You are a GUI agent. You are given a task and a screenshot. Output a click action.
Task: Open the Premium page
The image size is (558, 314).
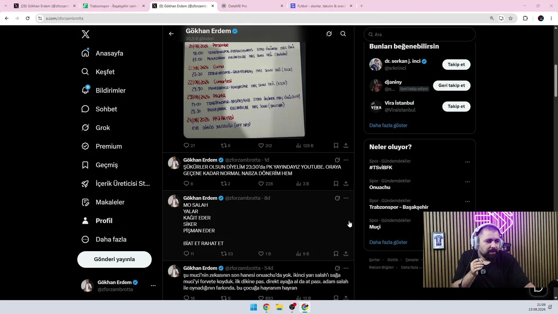pos(102,147)
